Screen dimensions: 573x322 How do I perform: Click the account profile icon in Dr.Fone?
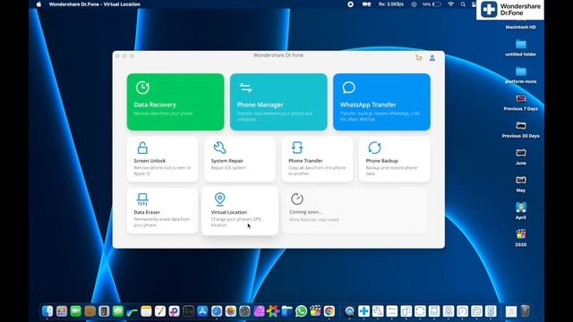coord(432,57)
